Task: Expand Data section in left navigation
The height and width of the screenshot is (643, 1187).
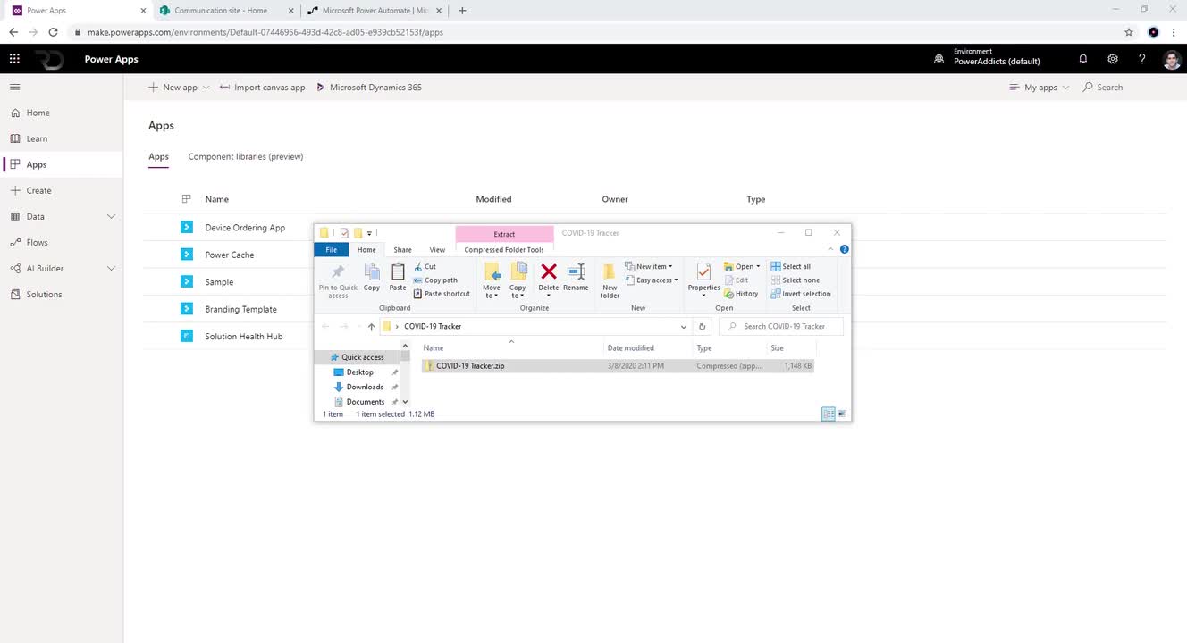Action: click(111, 216)
